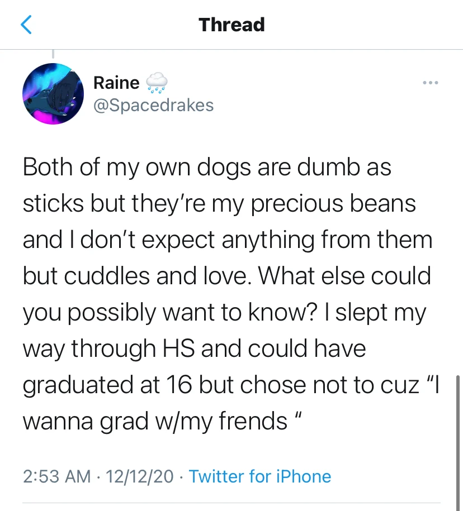Tap the sentence "What else could"
This screenshot has height=511, width=463.
pos(344,276)
